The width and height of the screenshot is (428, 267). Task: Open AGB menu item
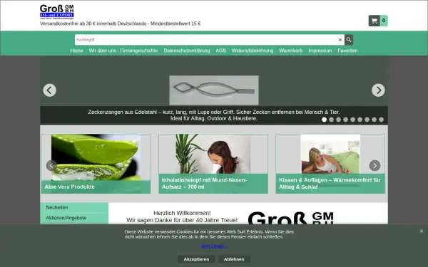tap(221, 51)
